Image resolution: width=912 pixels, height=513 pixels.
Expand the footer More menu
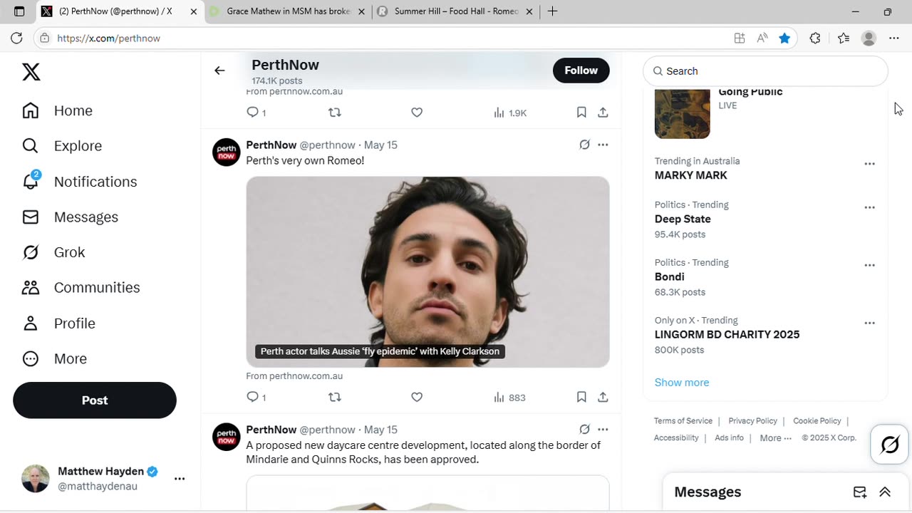pyautogui.click(x=775, y=438)
